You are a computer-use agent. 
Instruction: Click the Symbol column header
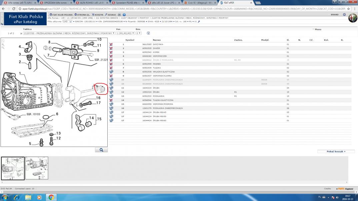tap(130, 40)
